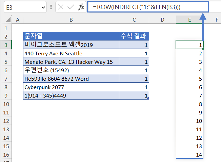This screenshot has height=162, width=221.
Task: Select column E cell showing 6
Action: pyautogui.click(x=189, y=87)
